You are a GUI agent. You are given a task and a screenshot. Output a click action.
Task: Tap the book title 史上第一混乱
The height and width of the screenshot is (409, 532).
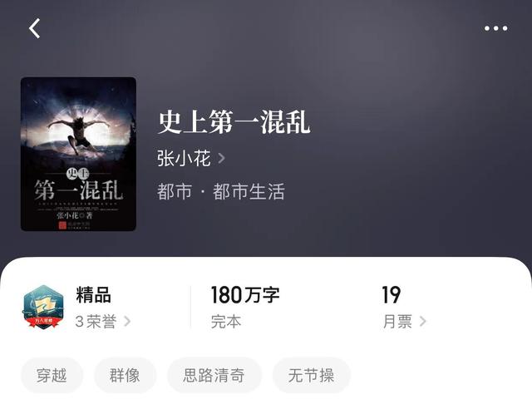(x=234, y=122)
